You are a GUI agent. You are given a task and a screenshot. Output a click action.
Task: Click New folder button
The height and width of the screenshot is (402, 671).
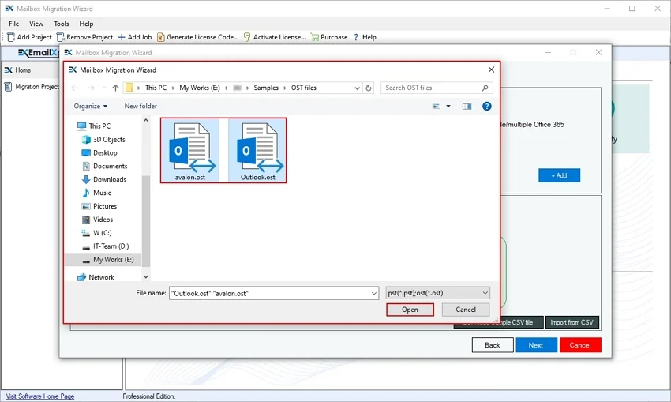tap(141, 106)
